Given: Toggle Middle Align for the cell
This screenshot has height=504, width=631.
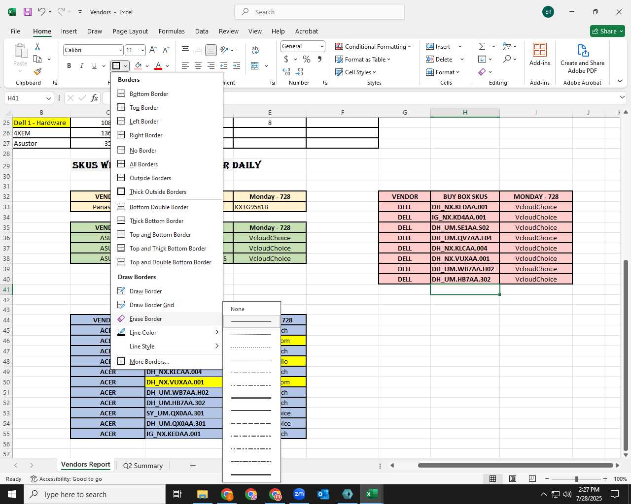Looking at the screenshot, I should 198,50.
